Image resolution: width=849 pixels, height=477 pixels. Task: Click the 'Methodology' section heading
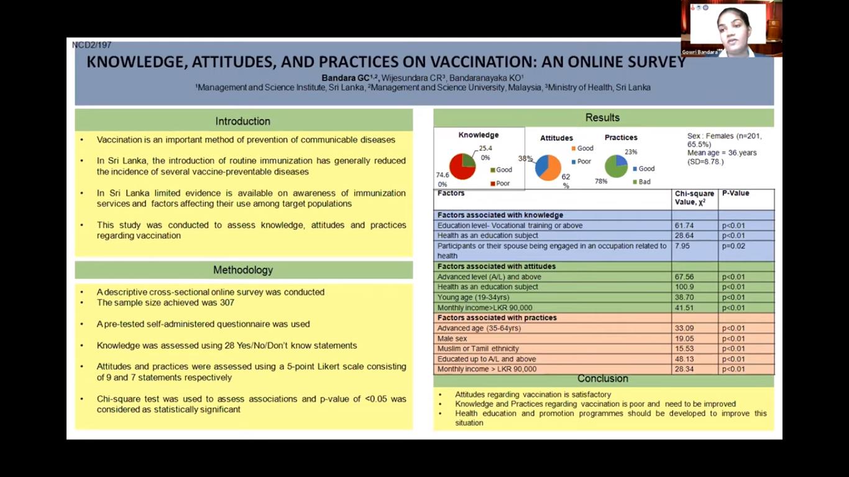[x=243, y=270]
